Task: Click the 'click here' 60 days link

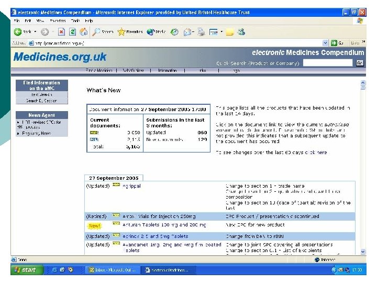Action: [x=316, y=153]
